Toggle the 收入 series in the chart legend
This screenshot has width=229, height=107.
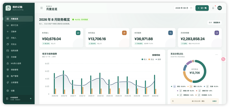point(144,59)
